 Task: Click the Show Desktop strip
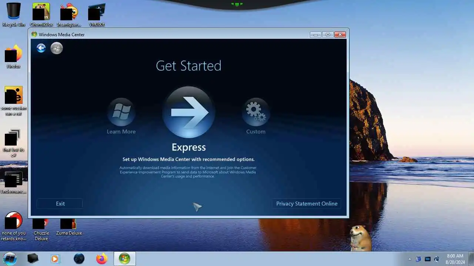pos(471,259)
